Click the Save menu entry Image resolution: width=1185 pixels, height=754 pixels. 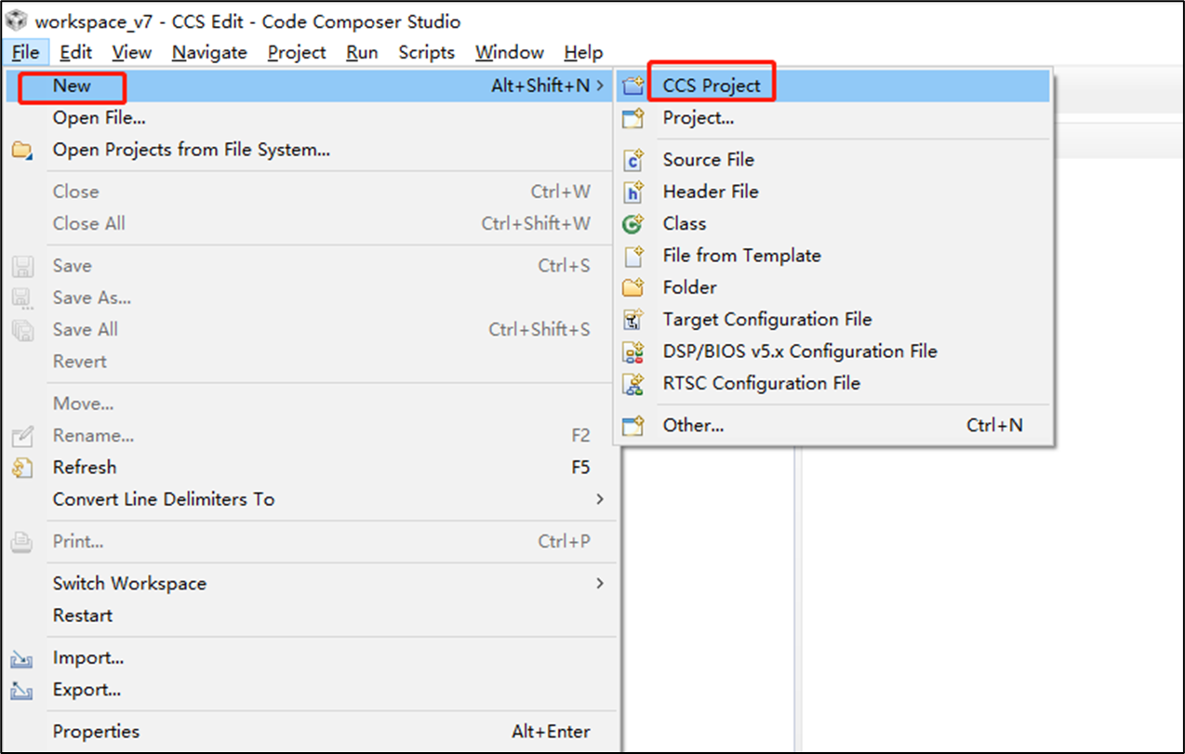click(311, 266)
